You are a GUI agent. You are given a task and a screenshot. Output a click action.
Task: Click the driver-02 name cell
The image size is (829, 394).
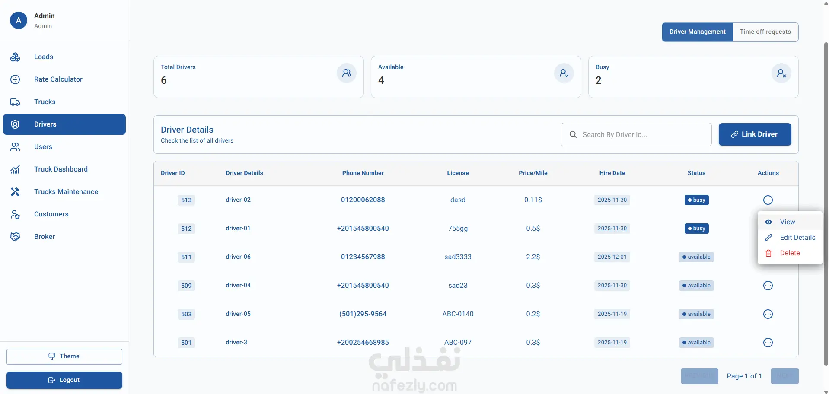pyautogui.click(x=238, y=200)
